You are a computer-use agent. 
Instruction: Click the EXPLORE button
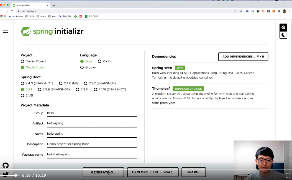click(x=153, y=172)
